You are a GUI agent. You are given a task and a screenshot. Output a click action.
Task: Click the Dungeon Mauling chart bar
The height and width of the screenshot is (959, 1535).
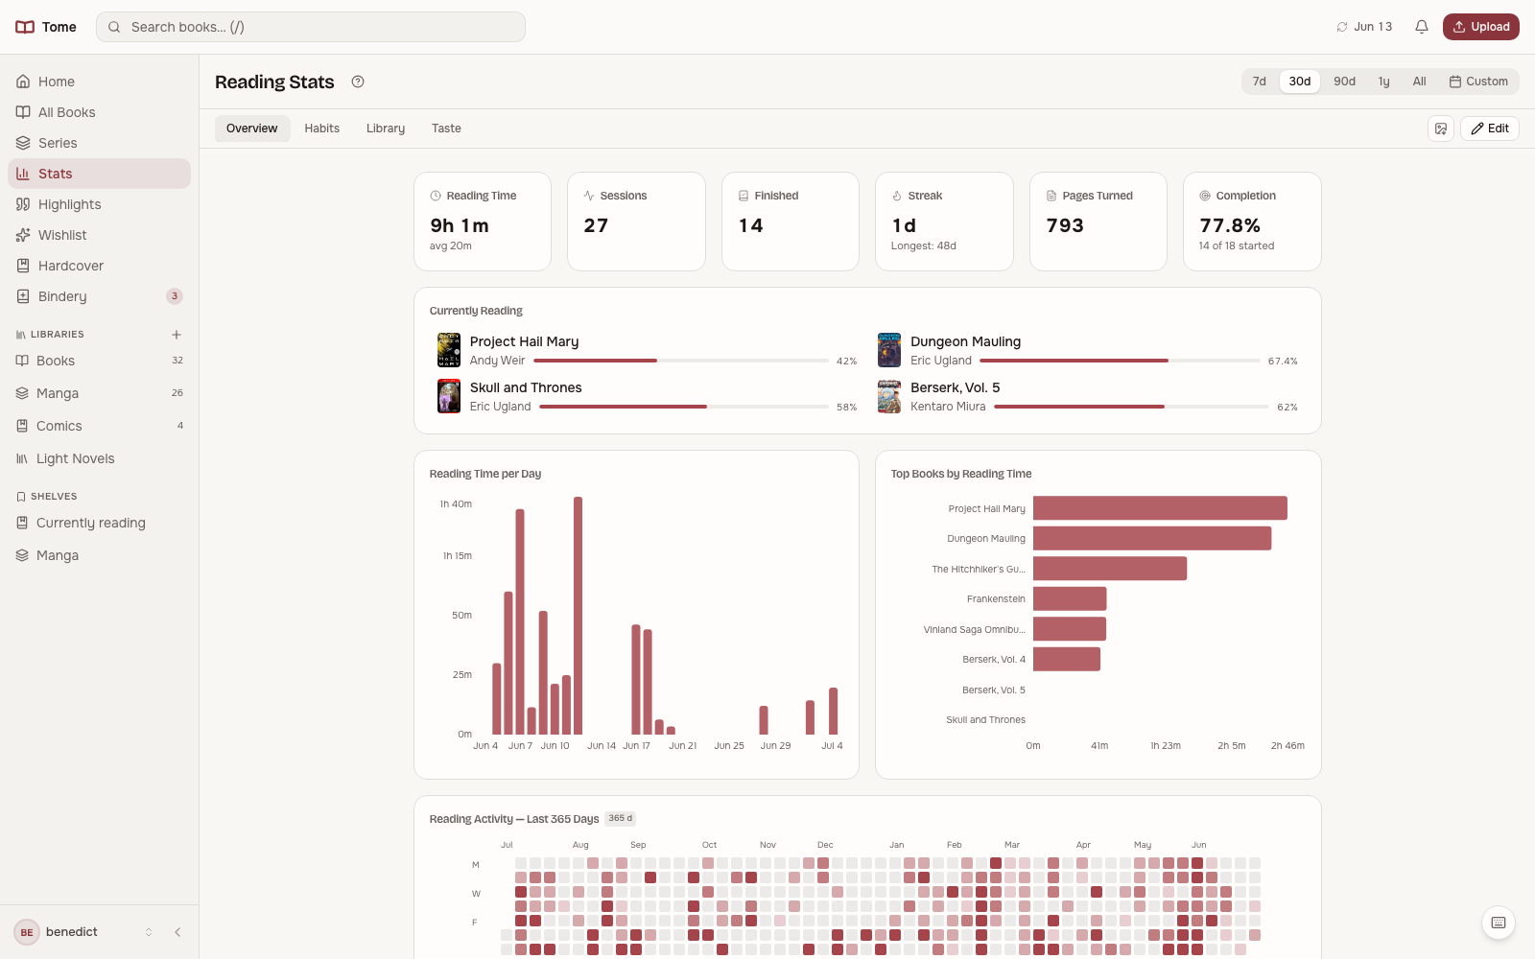point(1152,538)
